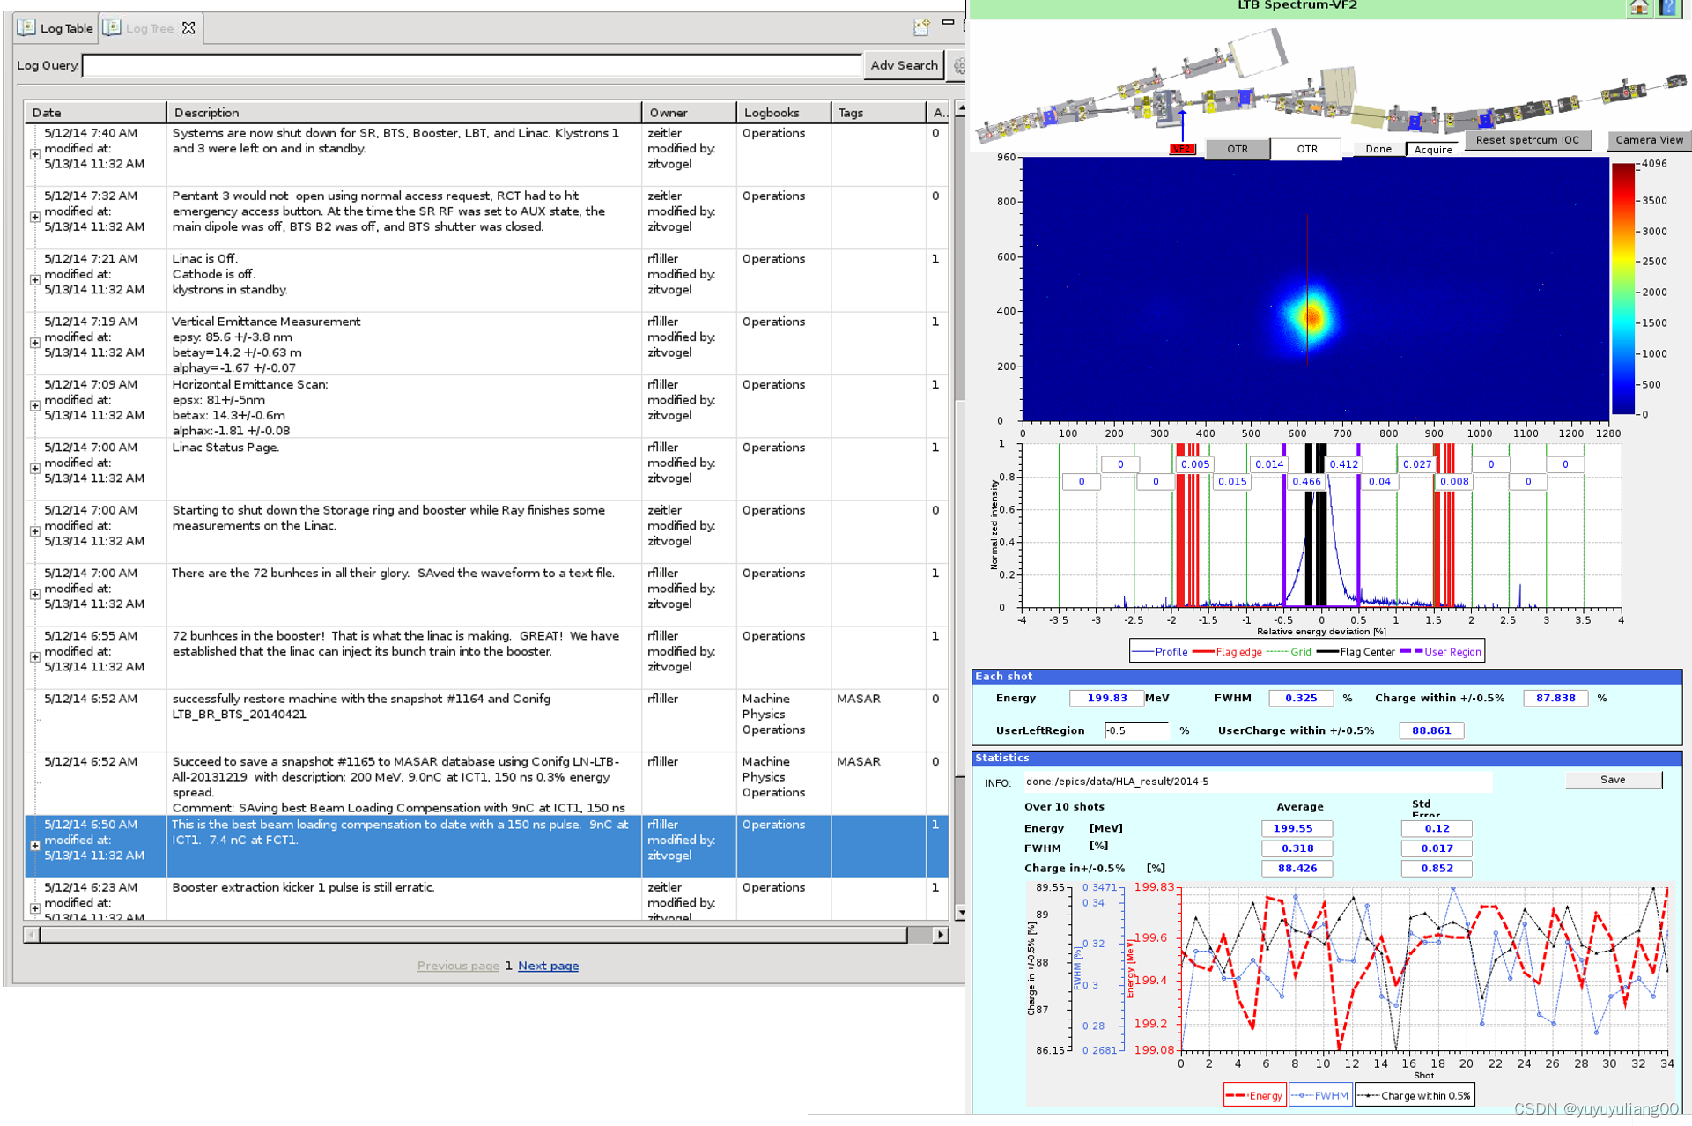Click the Previous page link
Screen dimensions: 1692x1126
pyautogui.click(x=458, y=966)
